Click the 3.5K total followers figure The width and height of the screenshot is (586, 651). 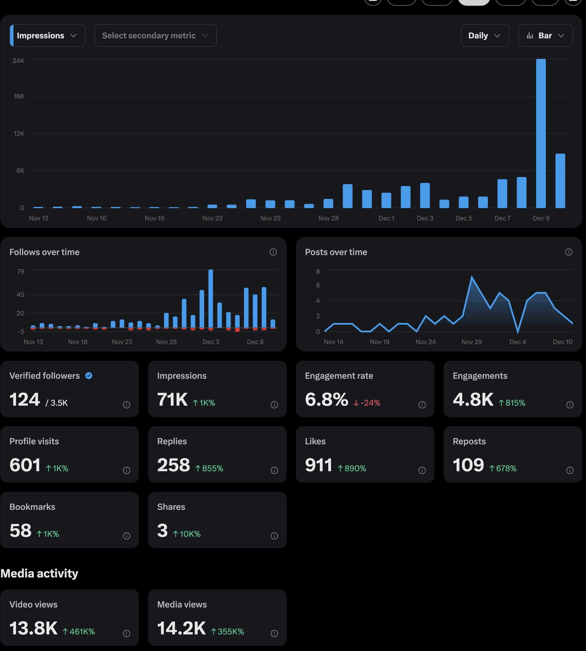point(59,403)
